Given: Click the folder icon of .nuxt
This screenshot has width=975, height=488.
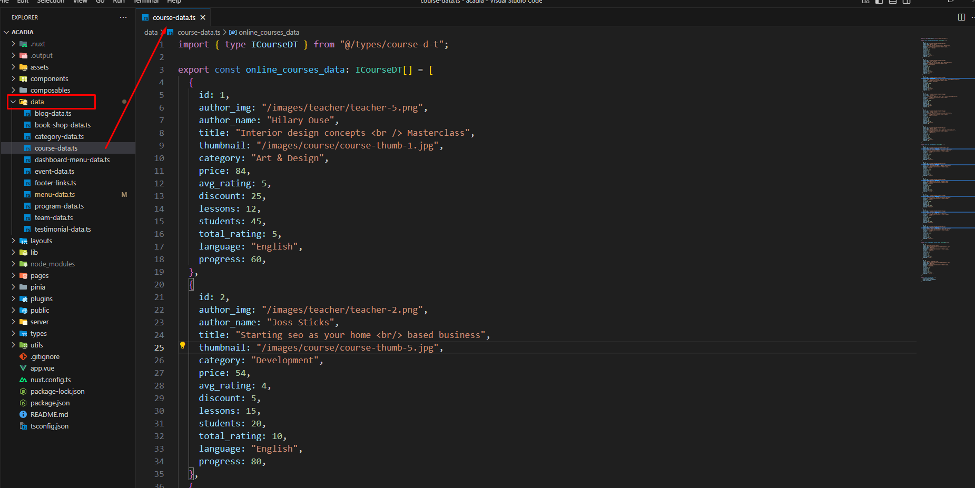Looking at the screenshot, I should click(x=23, y=44).
